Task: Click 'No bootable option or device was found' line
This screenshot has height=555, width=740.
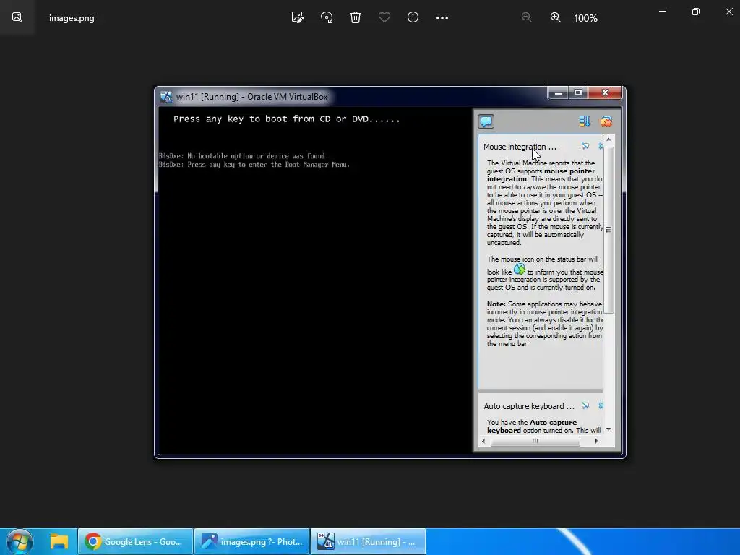Action: click(244, 156)
